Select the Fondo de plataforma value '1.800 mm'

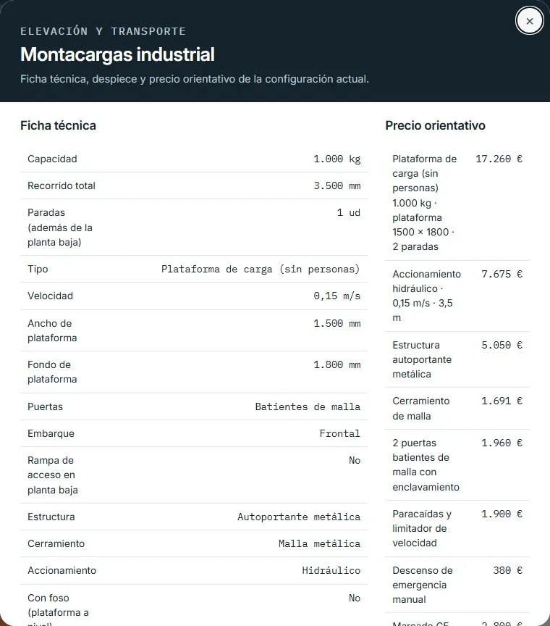click(337, 364)
